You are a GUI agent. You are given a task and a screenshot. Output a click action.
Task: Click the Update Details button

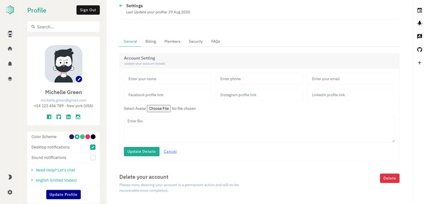142,152
